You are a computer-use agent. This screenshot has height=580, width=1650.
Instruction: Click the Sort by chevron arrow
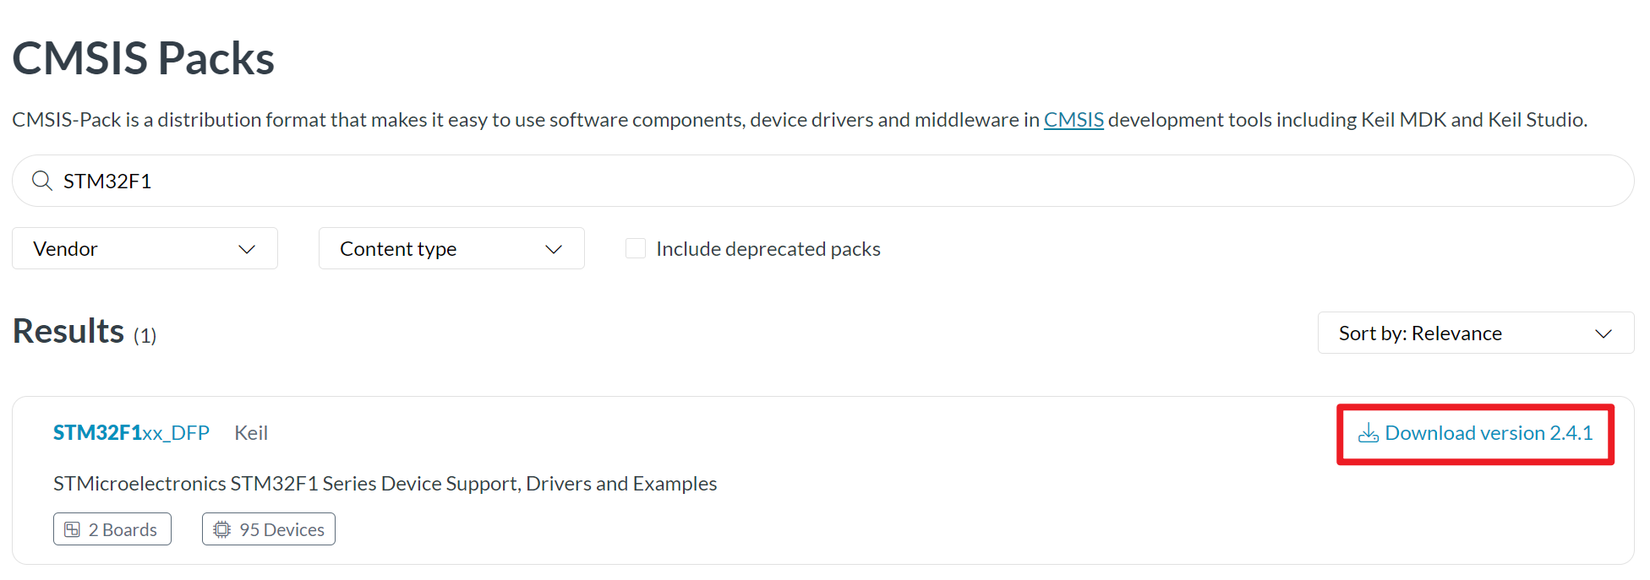click(1604, 333)
